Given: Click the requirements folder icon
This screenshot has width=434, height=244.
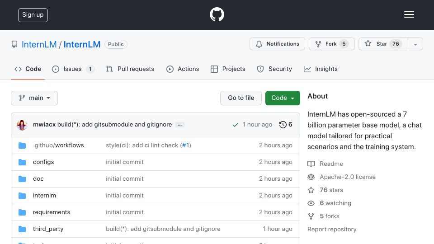Looking at the screenshot, I should (x=22, y=212).
